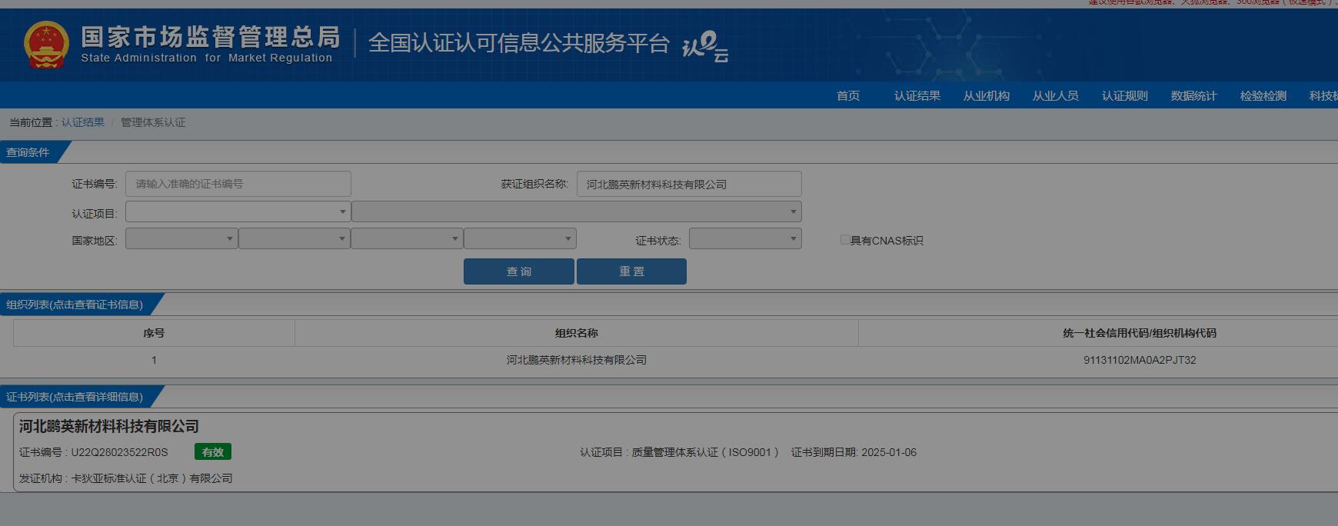Open the 数据统计 menu item
Viewport: 1338px width, 526px height.
[1194, 95]
